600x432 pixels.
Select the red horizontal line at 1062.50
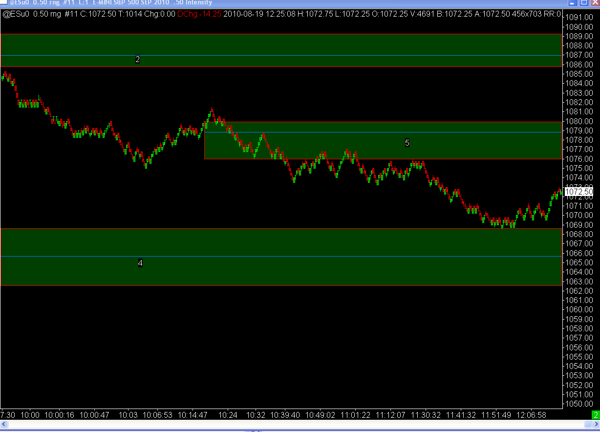(281, 285)
